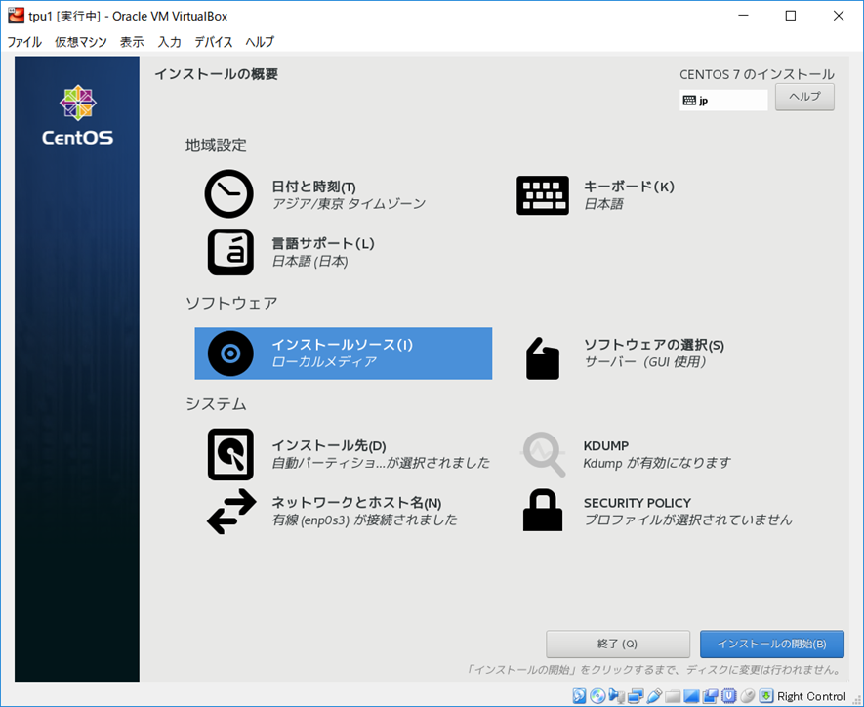Open the 仮想マシン menu
This screenshot has height=707, width=864.
[x=81, y=42]
